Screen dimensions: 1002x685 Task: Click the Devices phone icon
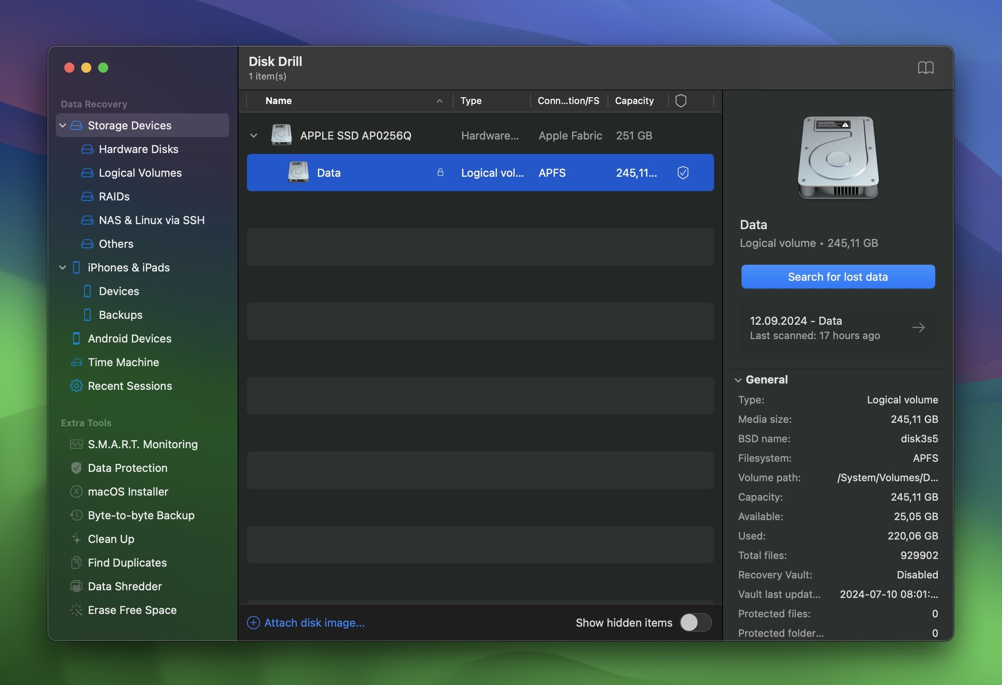87,291
